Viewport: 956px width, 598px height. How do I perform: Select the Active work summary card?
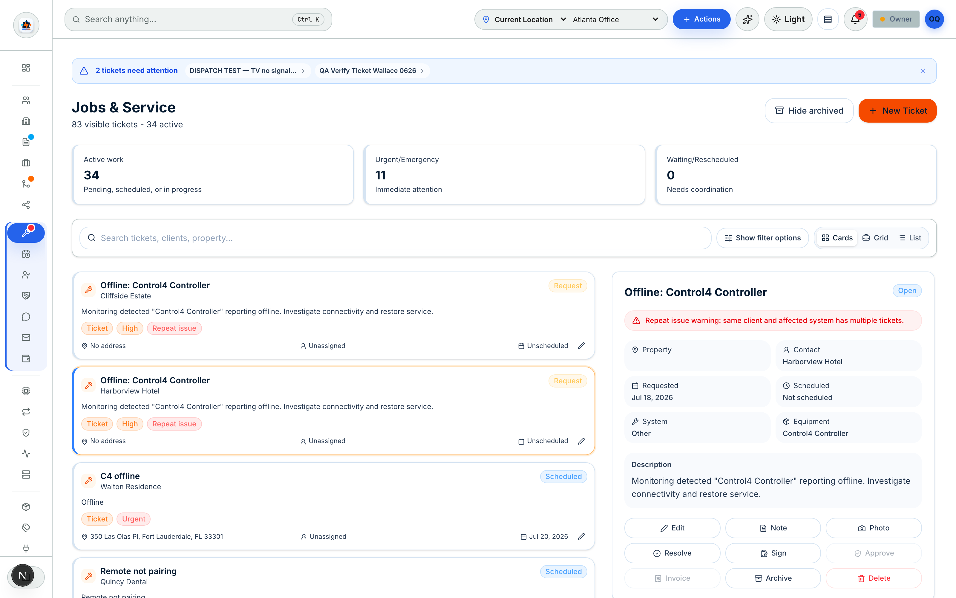213,175
